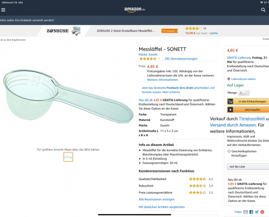269x217 pixels.
Task: Enable Geschenkoptionen hinzufügen checkbox
Action: point(229,151)
